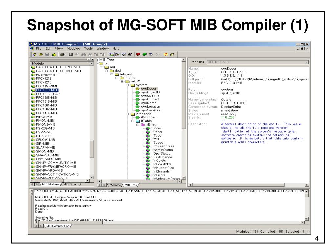Open the Modules menu

coord(73,49)
